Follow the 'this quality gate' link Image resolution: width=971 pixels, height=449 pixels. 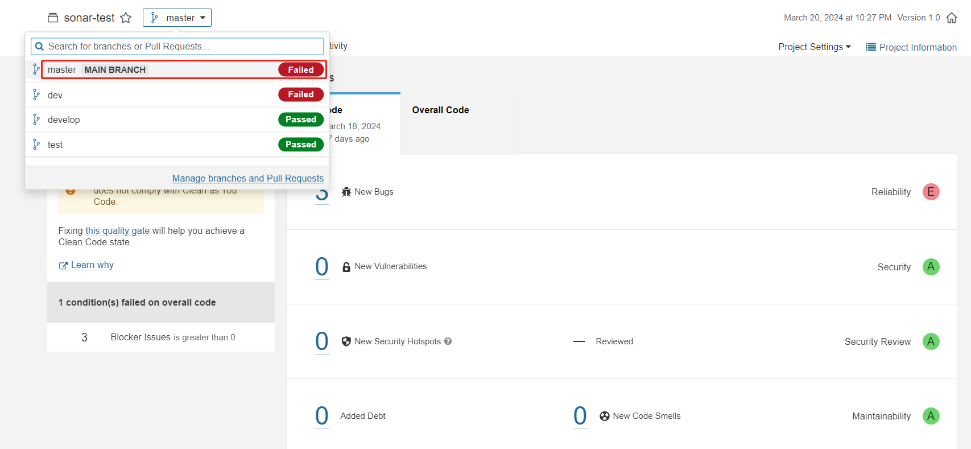[x=117, y=231]
